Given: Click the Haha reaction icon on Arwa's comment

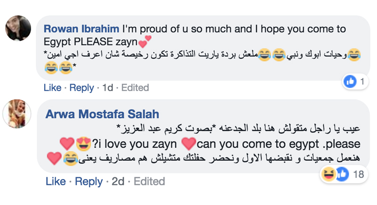Looking at the screenshot, I should click(x=328, y=175).
